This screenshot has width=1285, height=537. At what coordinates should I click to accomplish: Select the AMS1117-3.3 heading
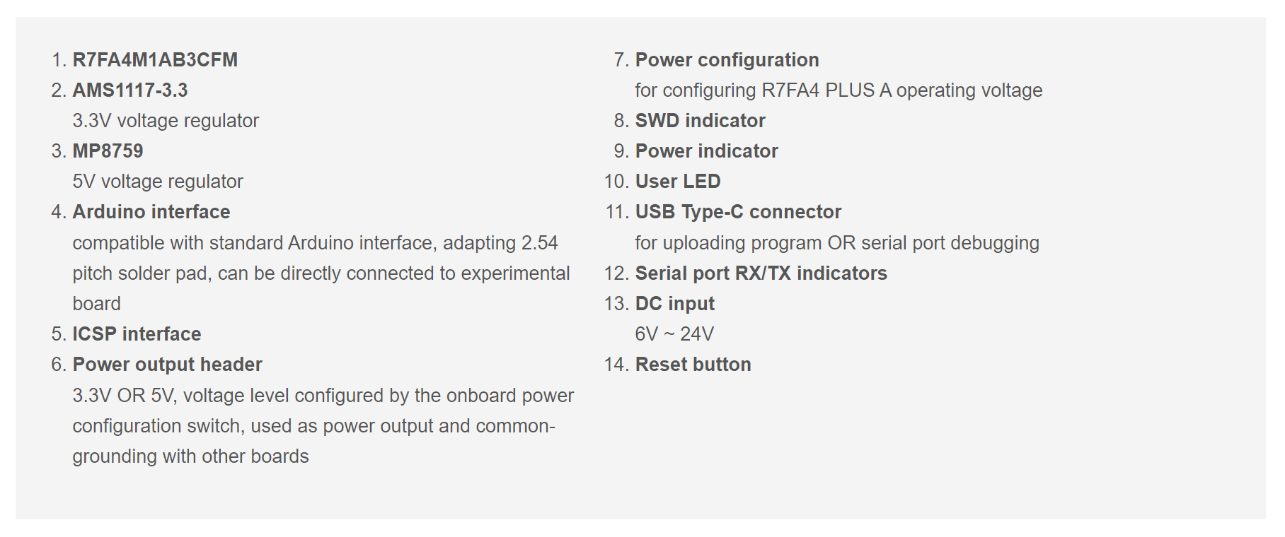point(130,90)
